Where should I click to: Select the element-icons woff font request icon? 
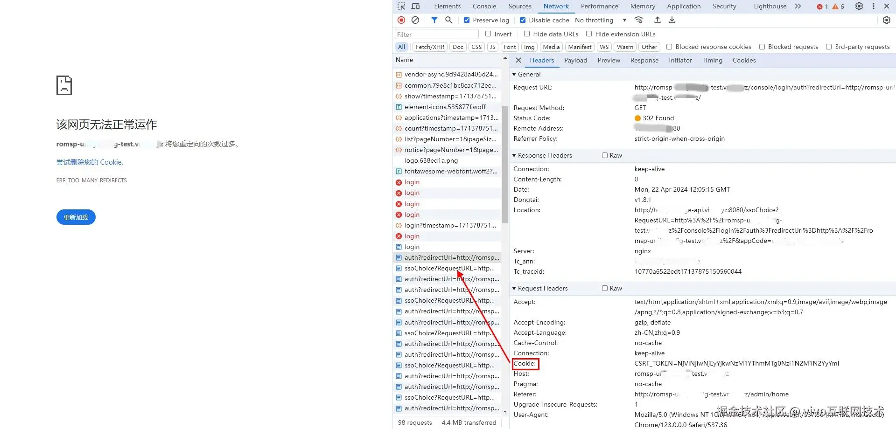[399, 107]
